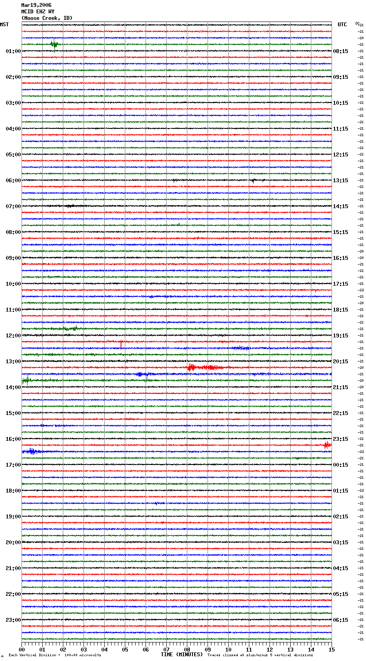
Task: Click the 03 minute axis tick label
Action: click(84, 649)
